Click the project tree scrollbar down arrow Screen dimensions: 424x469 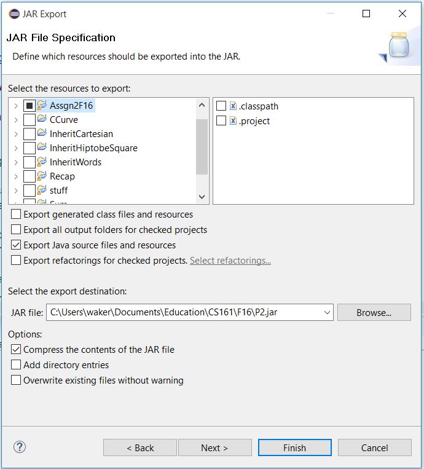(202, 197)
